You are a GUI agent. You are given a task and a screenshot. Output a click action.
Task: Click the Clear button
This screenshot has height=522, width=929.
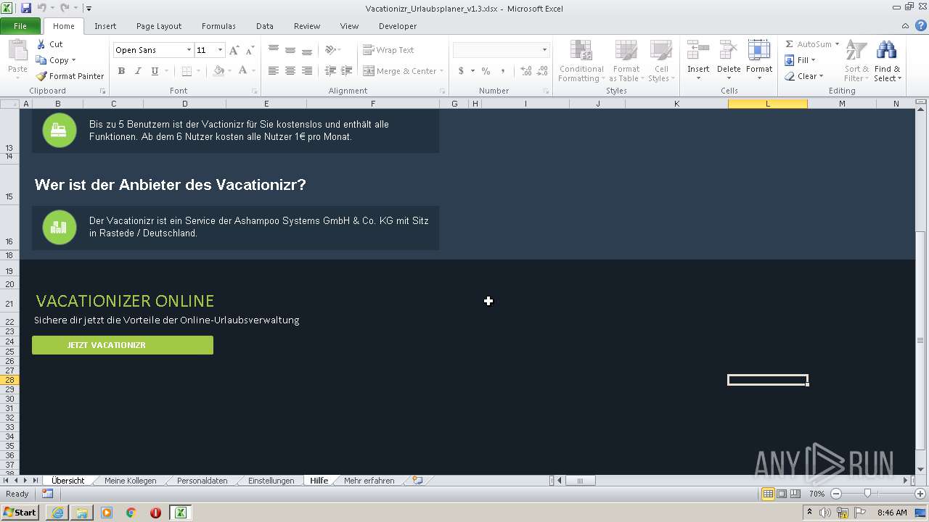click(x=804, y=76)
